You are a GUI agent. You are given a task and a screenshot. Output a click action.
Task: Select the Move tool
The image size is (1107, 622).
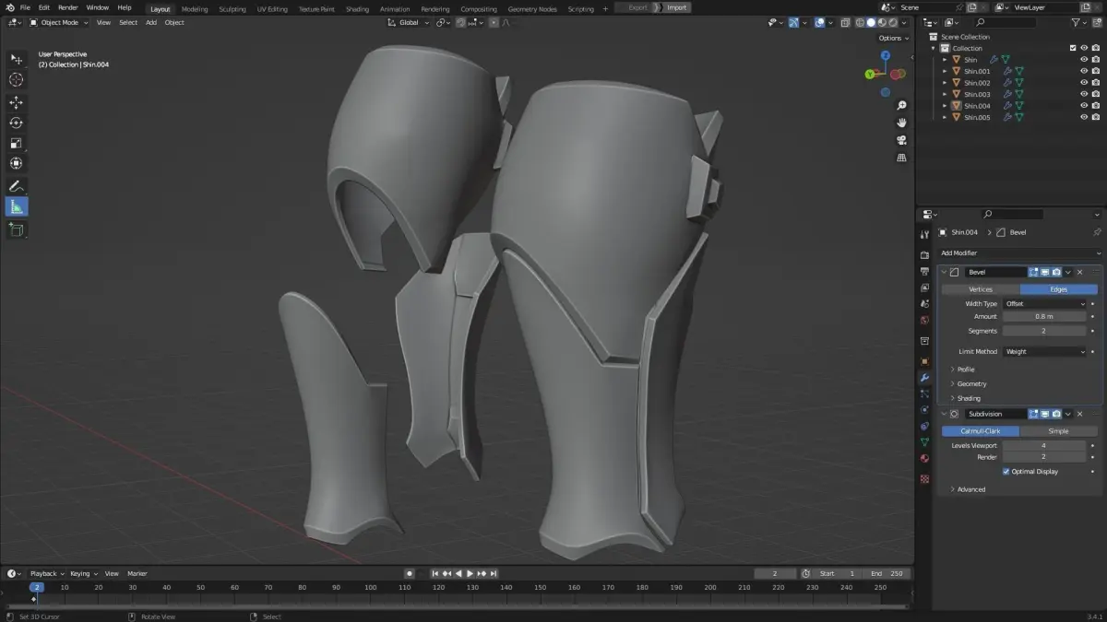(17, 102)
